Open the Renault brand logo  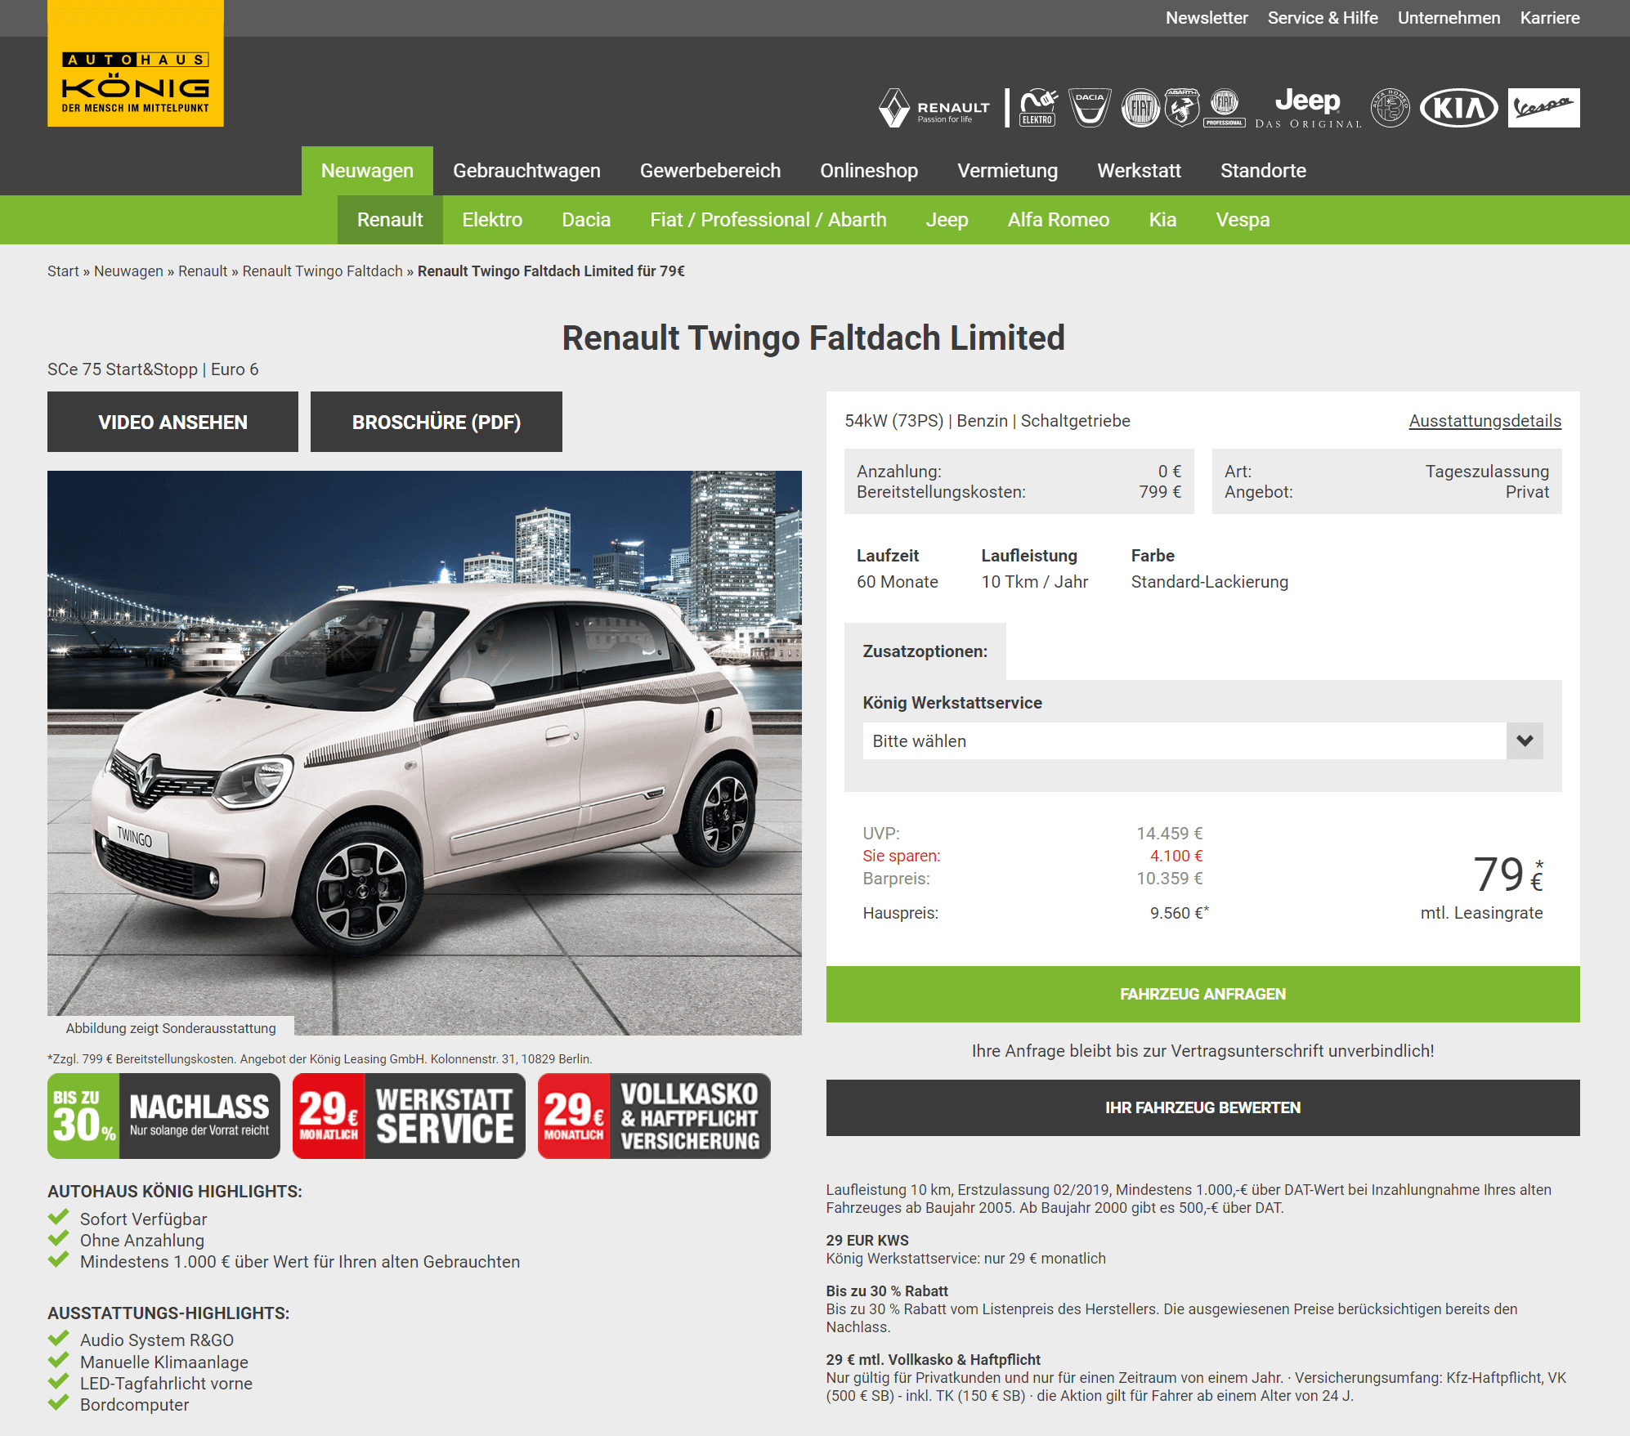click(934, 108)
